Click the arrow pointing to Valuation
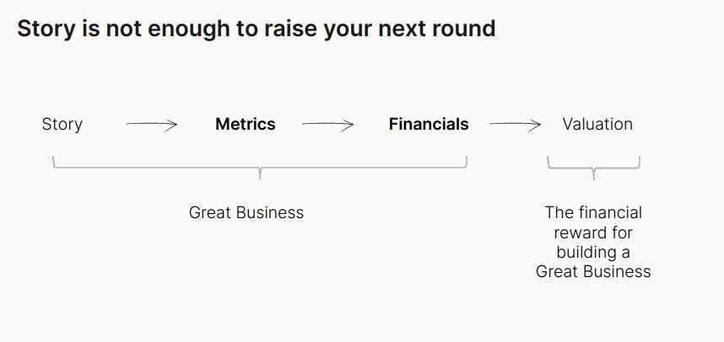 [x=515, y=124]
